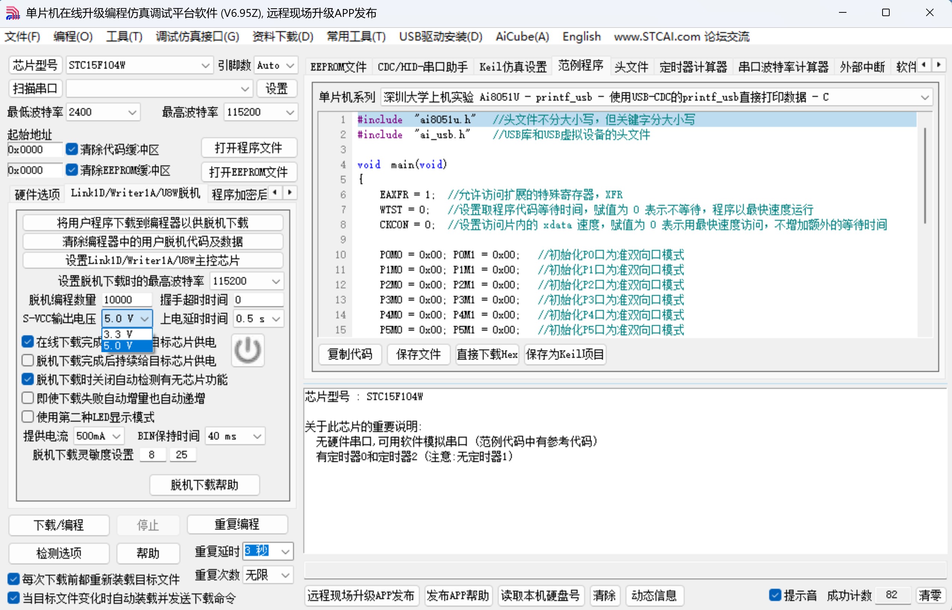The image size is (952, 610).
Task: Click 打开程序文件 button
Action: point(249,148)
